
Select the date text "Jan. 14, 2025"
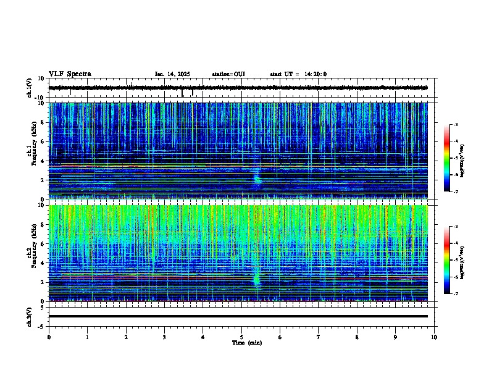pos(172,74)
